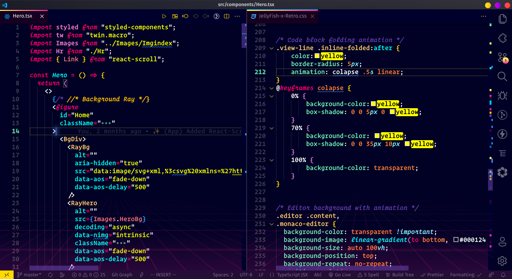Open the Search view magnifier icon
This screenshot has height=279, width=512.
502,76
